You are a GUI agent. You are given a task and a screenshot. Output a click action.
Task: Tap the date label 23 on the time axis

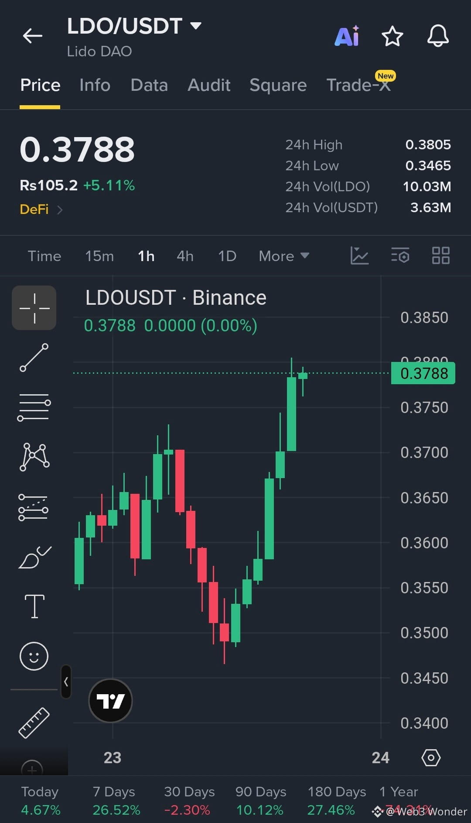pos(113,758)
